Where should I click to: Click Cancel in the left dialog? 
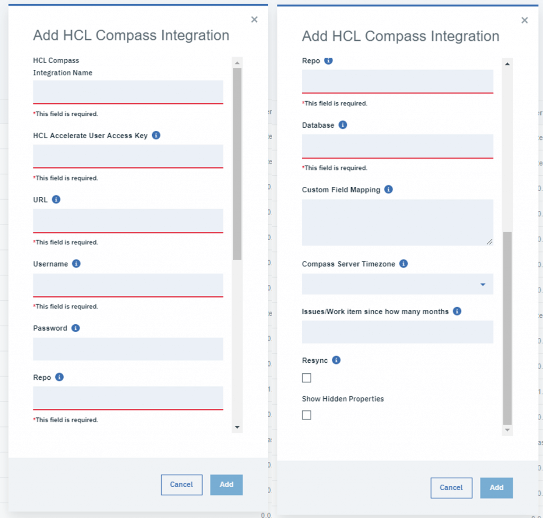point(181,485)
